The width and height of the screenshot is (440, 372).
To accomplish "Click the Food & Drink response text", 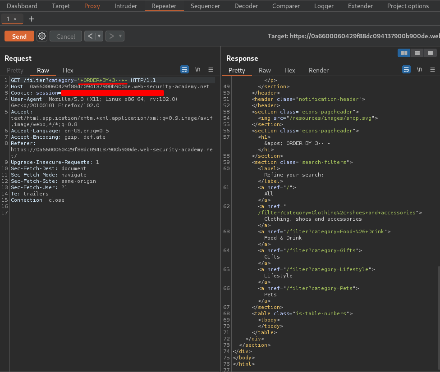I will click(283, 238).
